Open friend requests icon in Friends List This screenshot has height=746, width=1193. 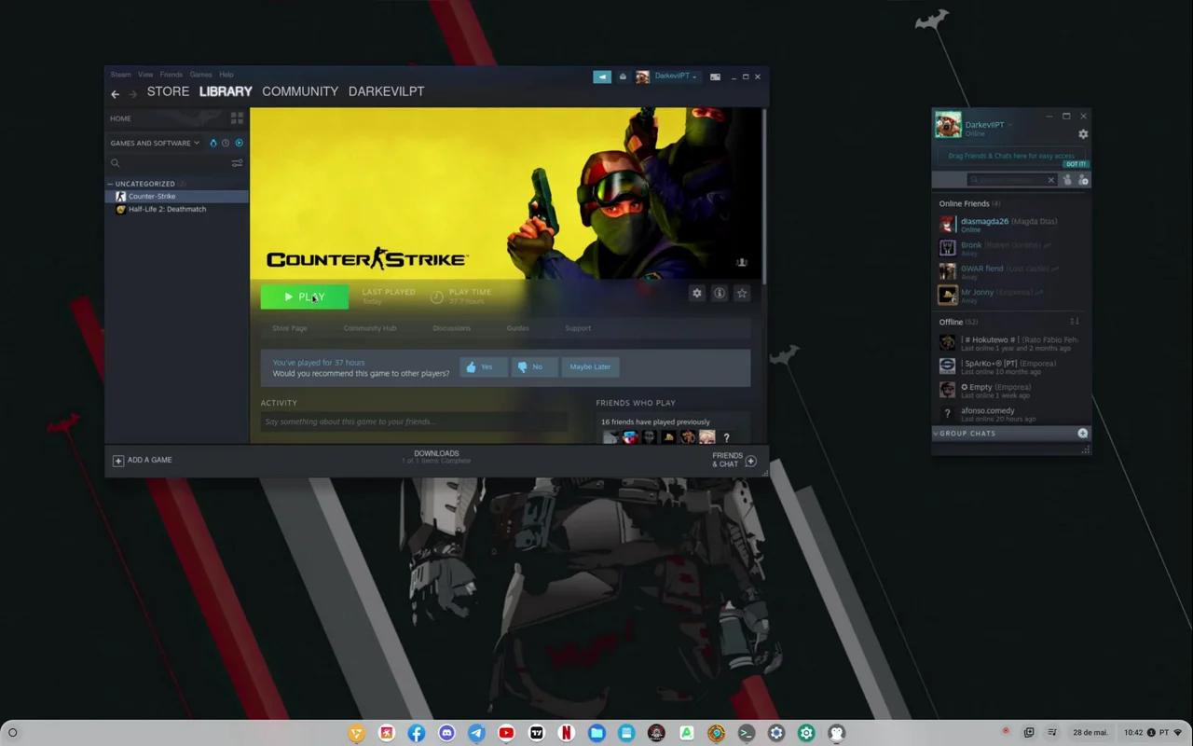1067,180
